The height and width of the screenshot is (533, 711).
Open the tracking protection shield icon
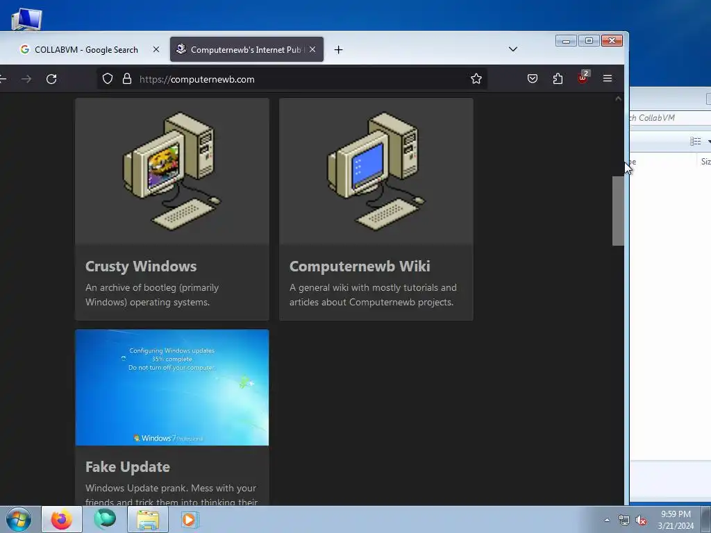click(x=108, y=79)
